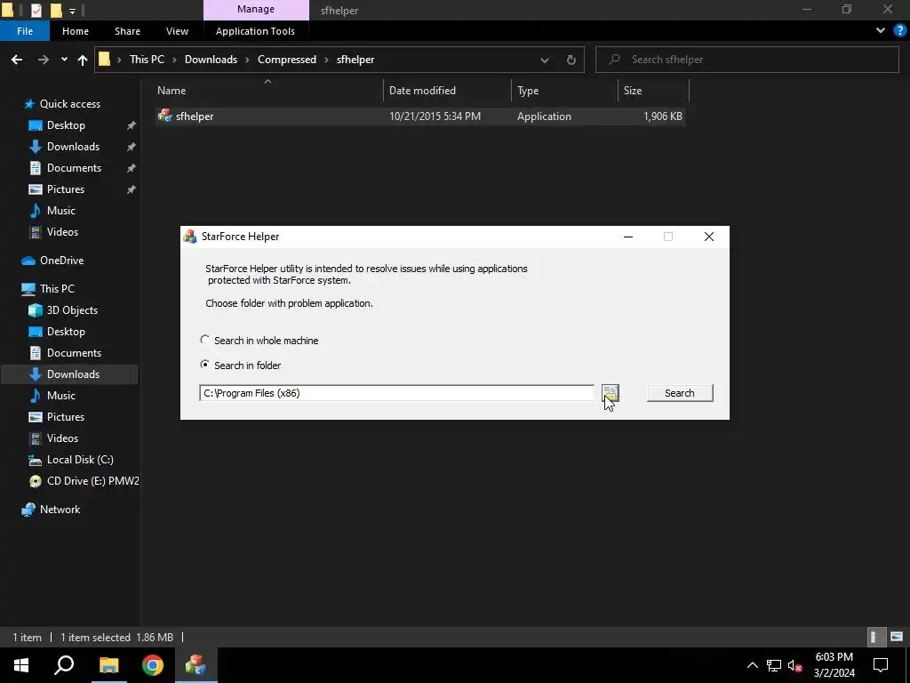Image resolution: width=910 pixels, height=683 pixels.
Task: Select This PC in navigation pane
Action: pos(57,289)
